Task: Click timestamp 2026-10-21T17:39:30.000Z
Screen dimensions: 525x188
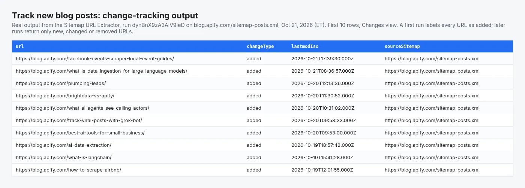Action: (x=323, y=59)
